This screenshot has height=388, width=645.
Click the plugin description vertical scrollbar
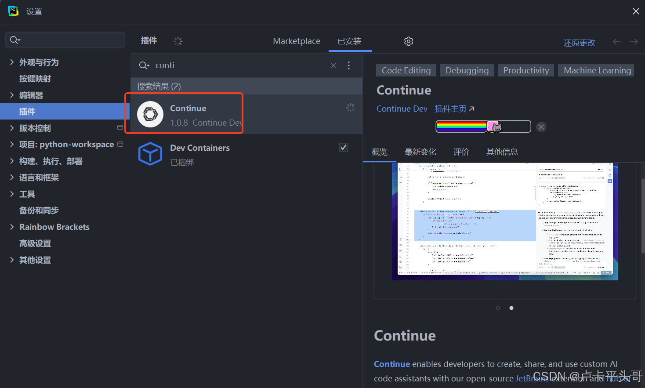click(x=642, y=215)
